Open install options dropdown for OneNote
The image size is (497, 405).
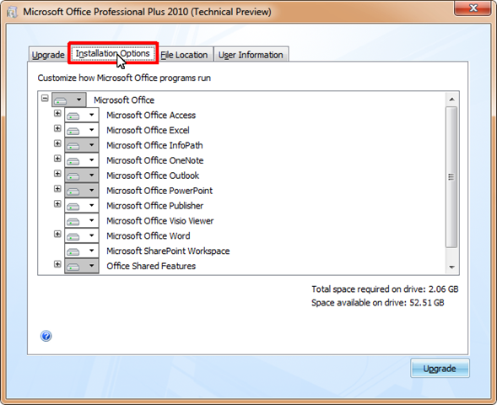[x=82, y=160]
